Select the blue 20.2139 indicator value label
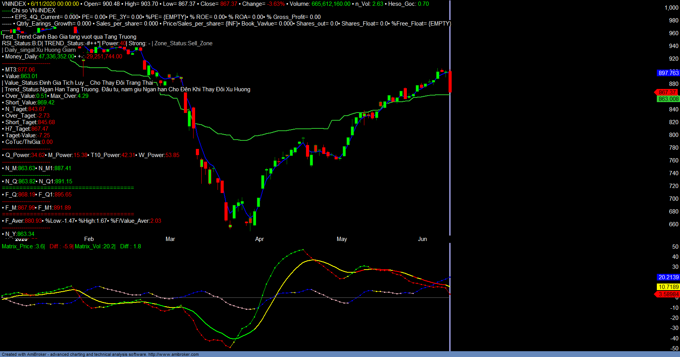This screenshot has height=357, width=680. click(x=668, y=277)
